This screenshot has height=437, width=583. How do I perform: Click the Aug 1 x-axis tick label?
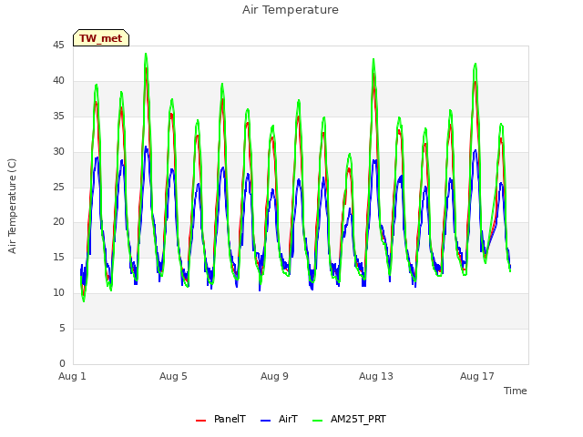click(x=72, y=376)
